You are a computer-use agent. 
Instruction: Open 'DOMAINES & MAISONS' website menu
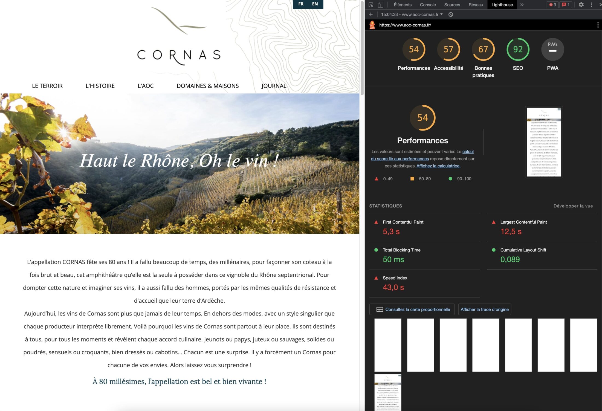[x=208, y=86]
